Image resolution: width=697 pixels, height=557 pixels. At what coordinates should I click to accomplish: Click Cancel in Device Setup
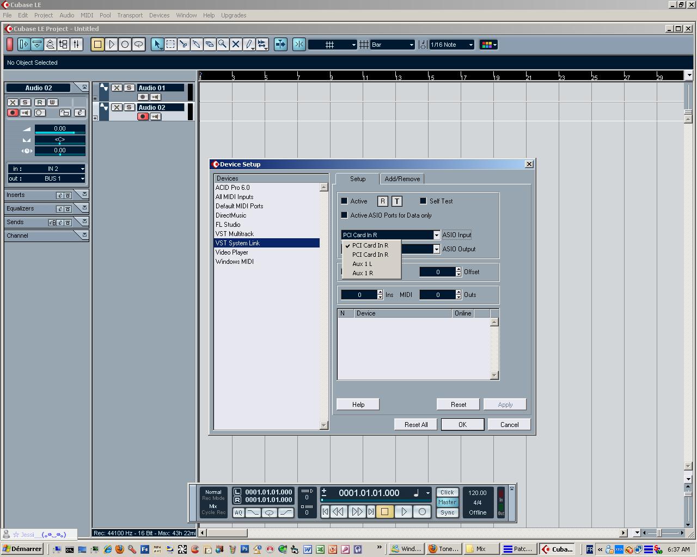coord(509,424)
